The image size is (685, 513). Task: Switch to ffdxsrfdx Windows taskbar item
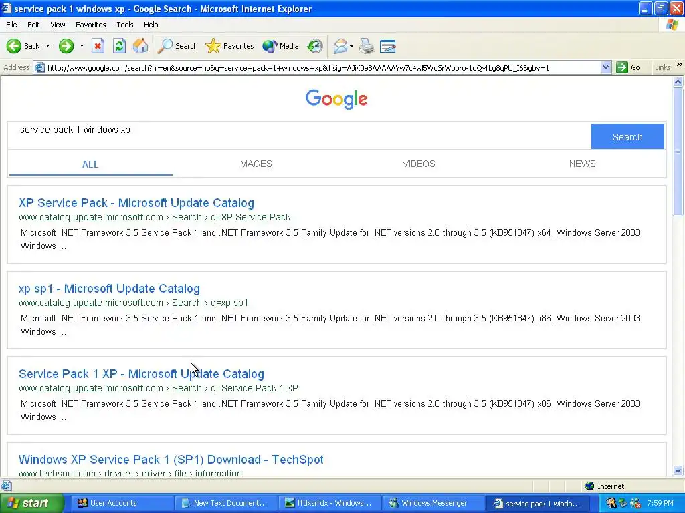[329, 503]
